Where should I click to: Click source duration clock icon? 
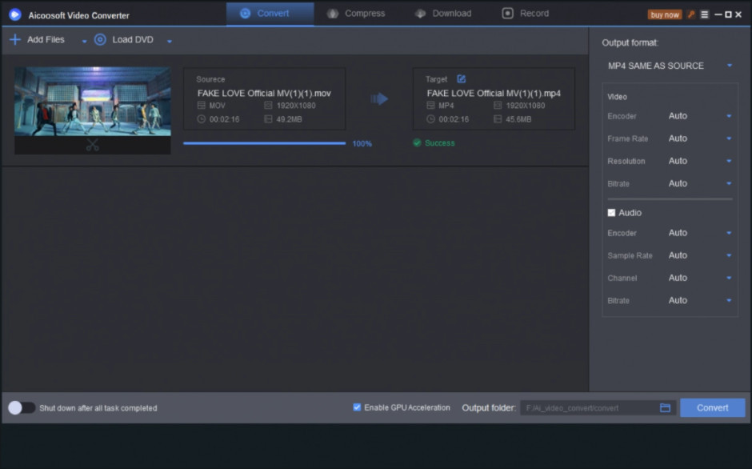202,119
